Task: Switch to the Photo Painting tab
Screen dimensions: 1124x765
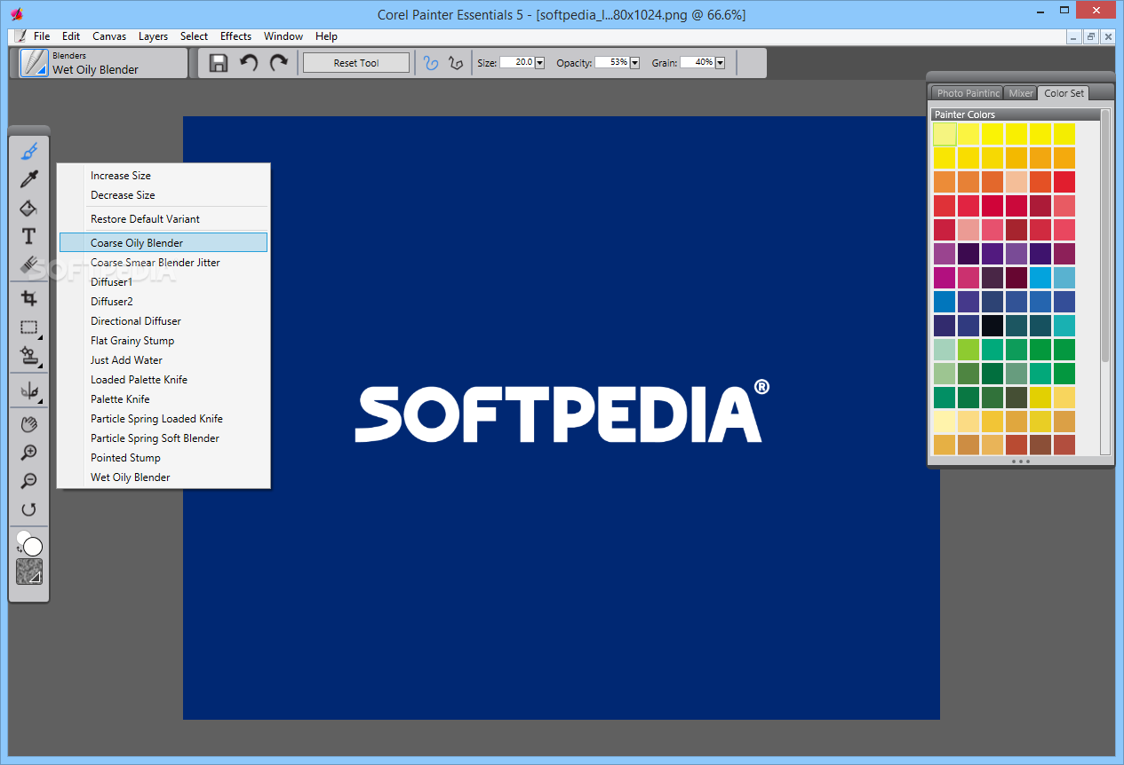Action: coord(968,93)
